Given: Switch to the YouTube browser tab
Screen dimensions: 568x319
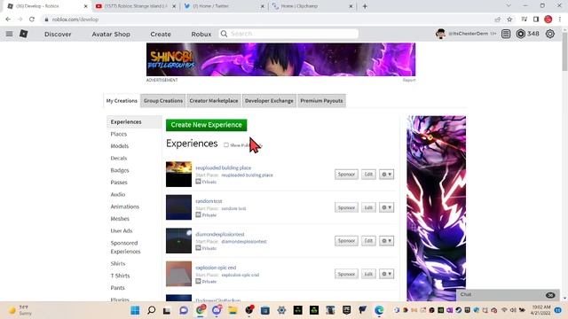Looking at the screenshot, I should (x=134, y=6).
